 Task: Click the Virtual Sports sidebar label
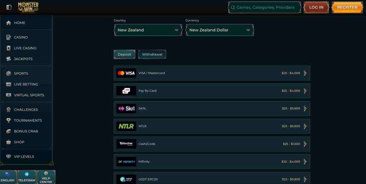[29, 95]
